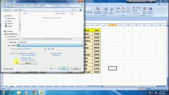Select Sheet1 tab
This screenshot has width=169, height=95.
point(12,86)
